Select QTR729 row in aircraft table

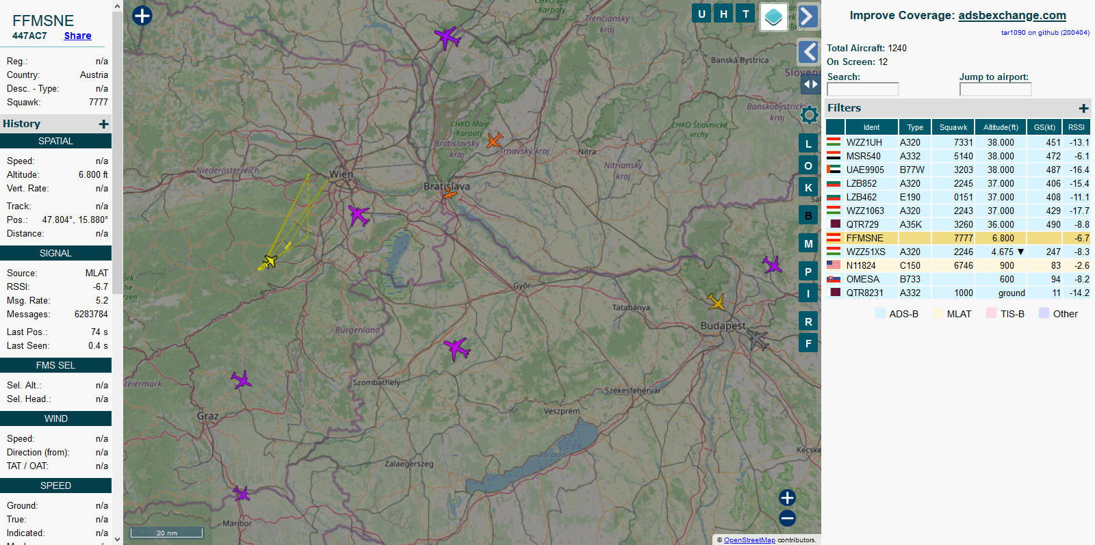coord(958,224)
